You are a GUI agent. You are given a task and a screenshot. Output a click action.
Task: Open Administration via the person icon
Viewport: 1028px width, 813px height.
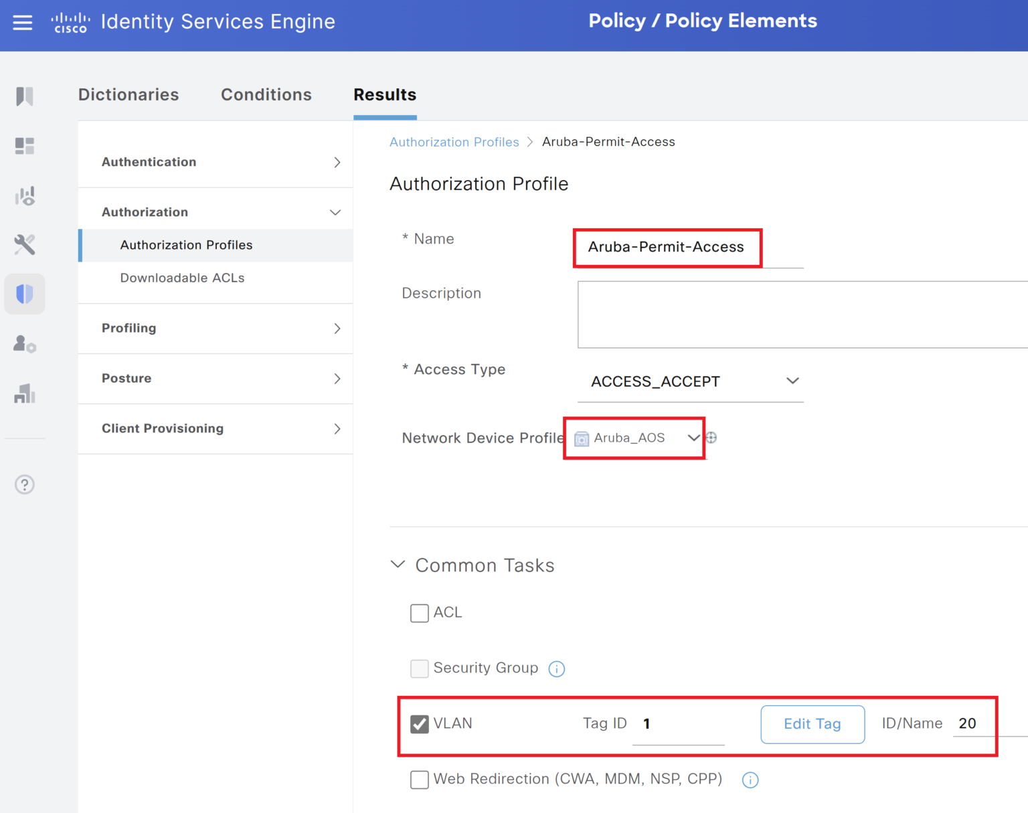(x=25, y=344)
